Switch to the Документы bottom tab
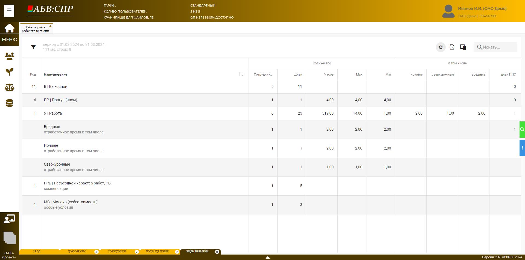525x260 pixels. [77, 252]
